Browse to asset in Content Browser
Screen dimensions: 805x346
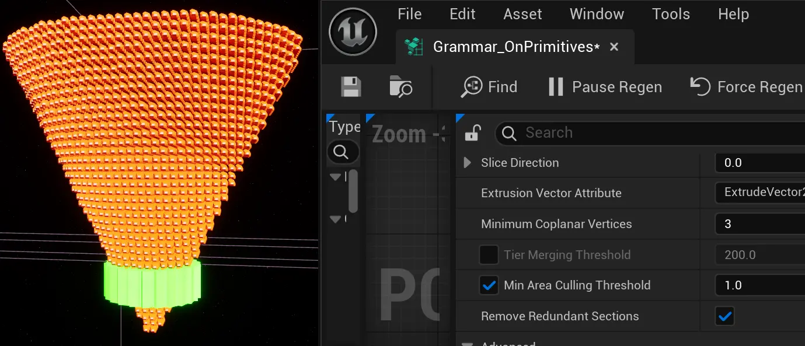pos(400,87)
